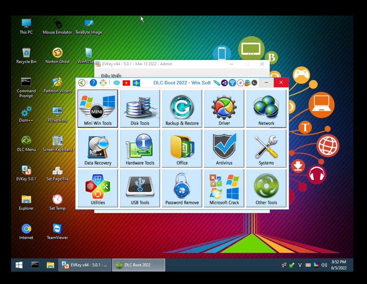
Task: Open Mini Win Tools category
Action: [98, 109]
